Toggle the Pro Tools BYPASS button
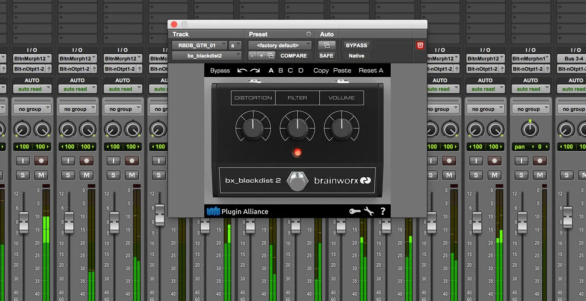Screen dimensions: 586x301 [356, 45]
